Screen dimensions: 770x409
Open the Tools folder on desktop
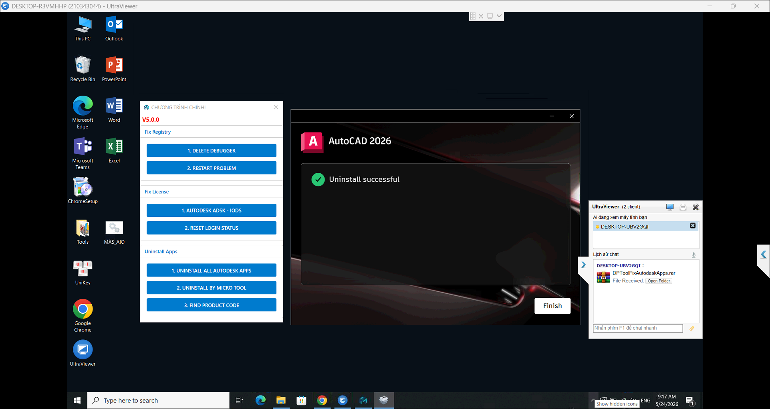point(83,232)
